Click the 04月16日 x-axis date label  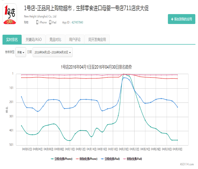tap(102, 149)
